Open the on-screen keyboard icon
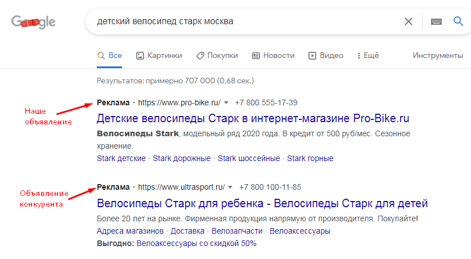The image size is (471, 259). coord(436,21)
